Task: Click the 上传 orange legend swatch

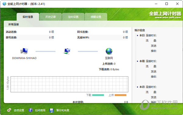Action: (x=120, y=95)
